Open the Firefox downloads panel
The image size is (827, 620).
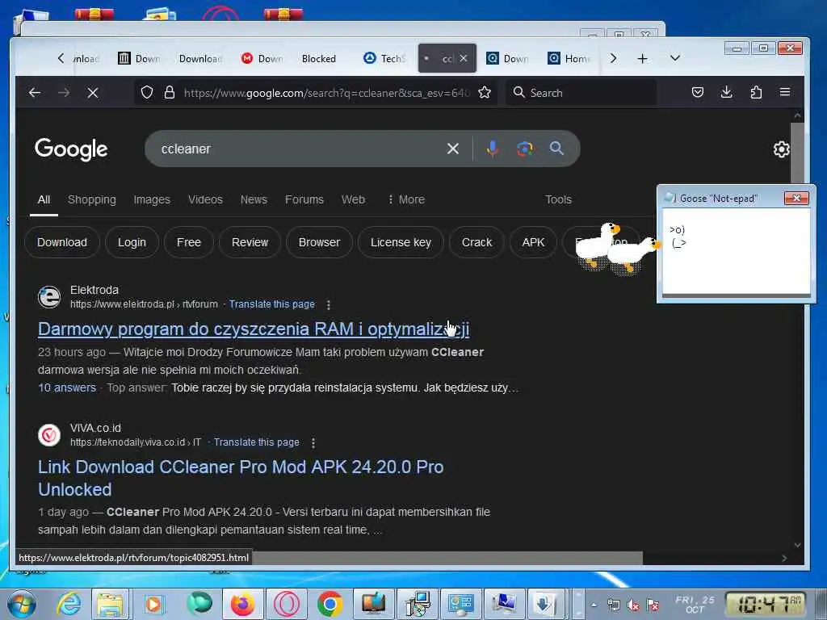point(726,93)
